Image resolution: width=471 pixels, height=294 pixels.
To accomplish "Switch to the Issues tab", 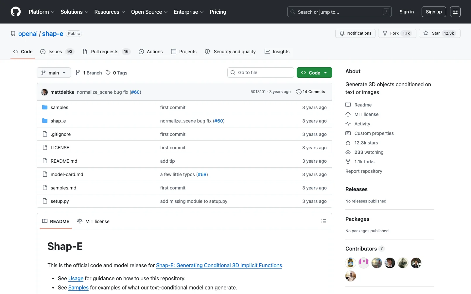I will [57, 52].
